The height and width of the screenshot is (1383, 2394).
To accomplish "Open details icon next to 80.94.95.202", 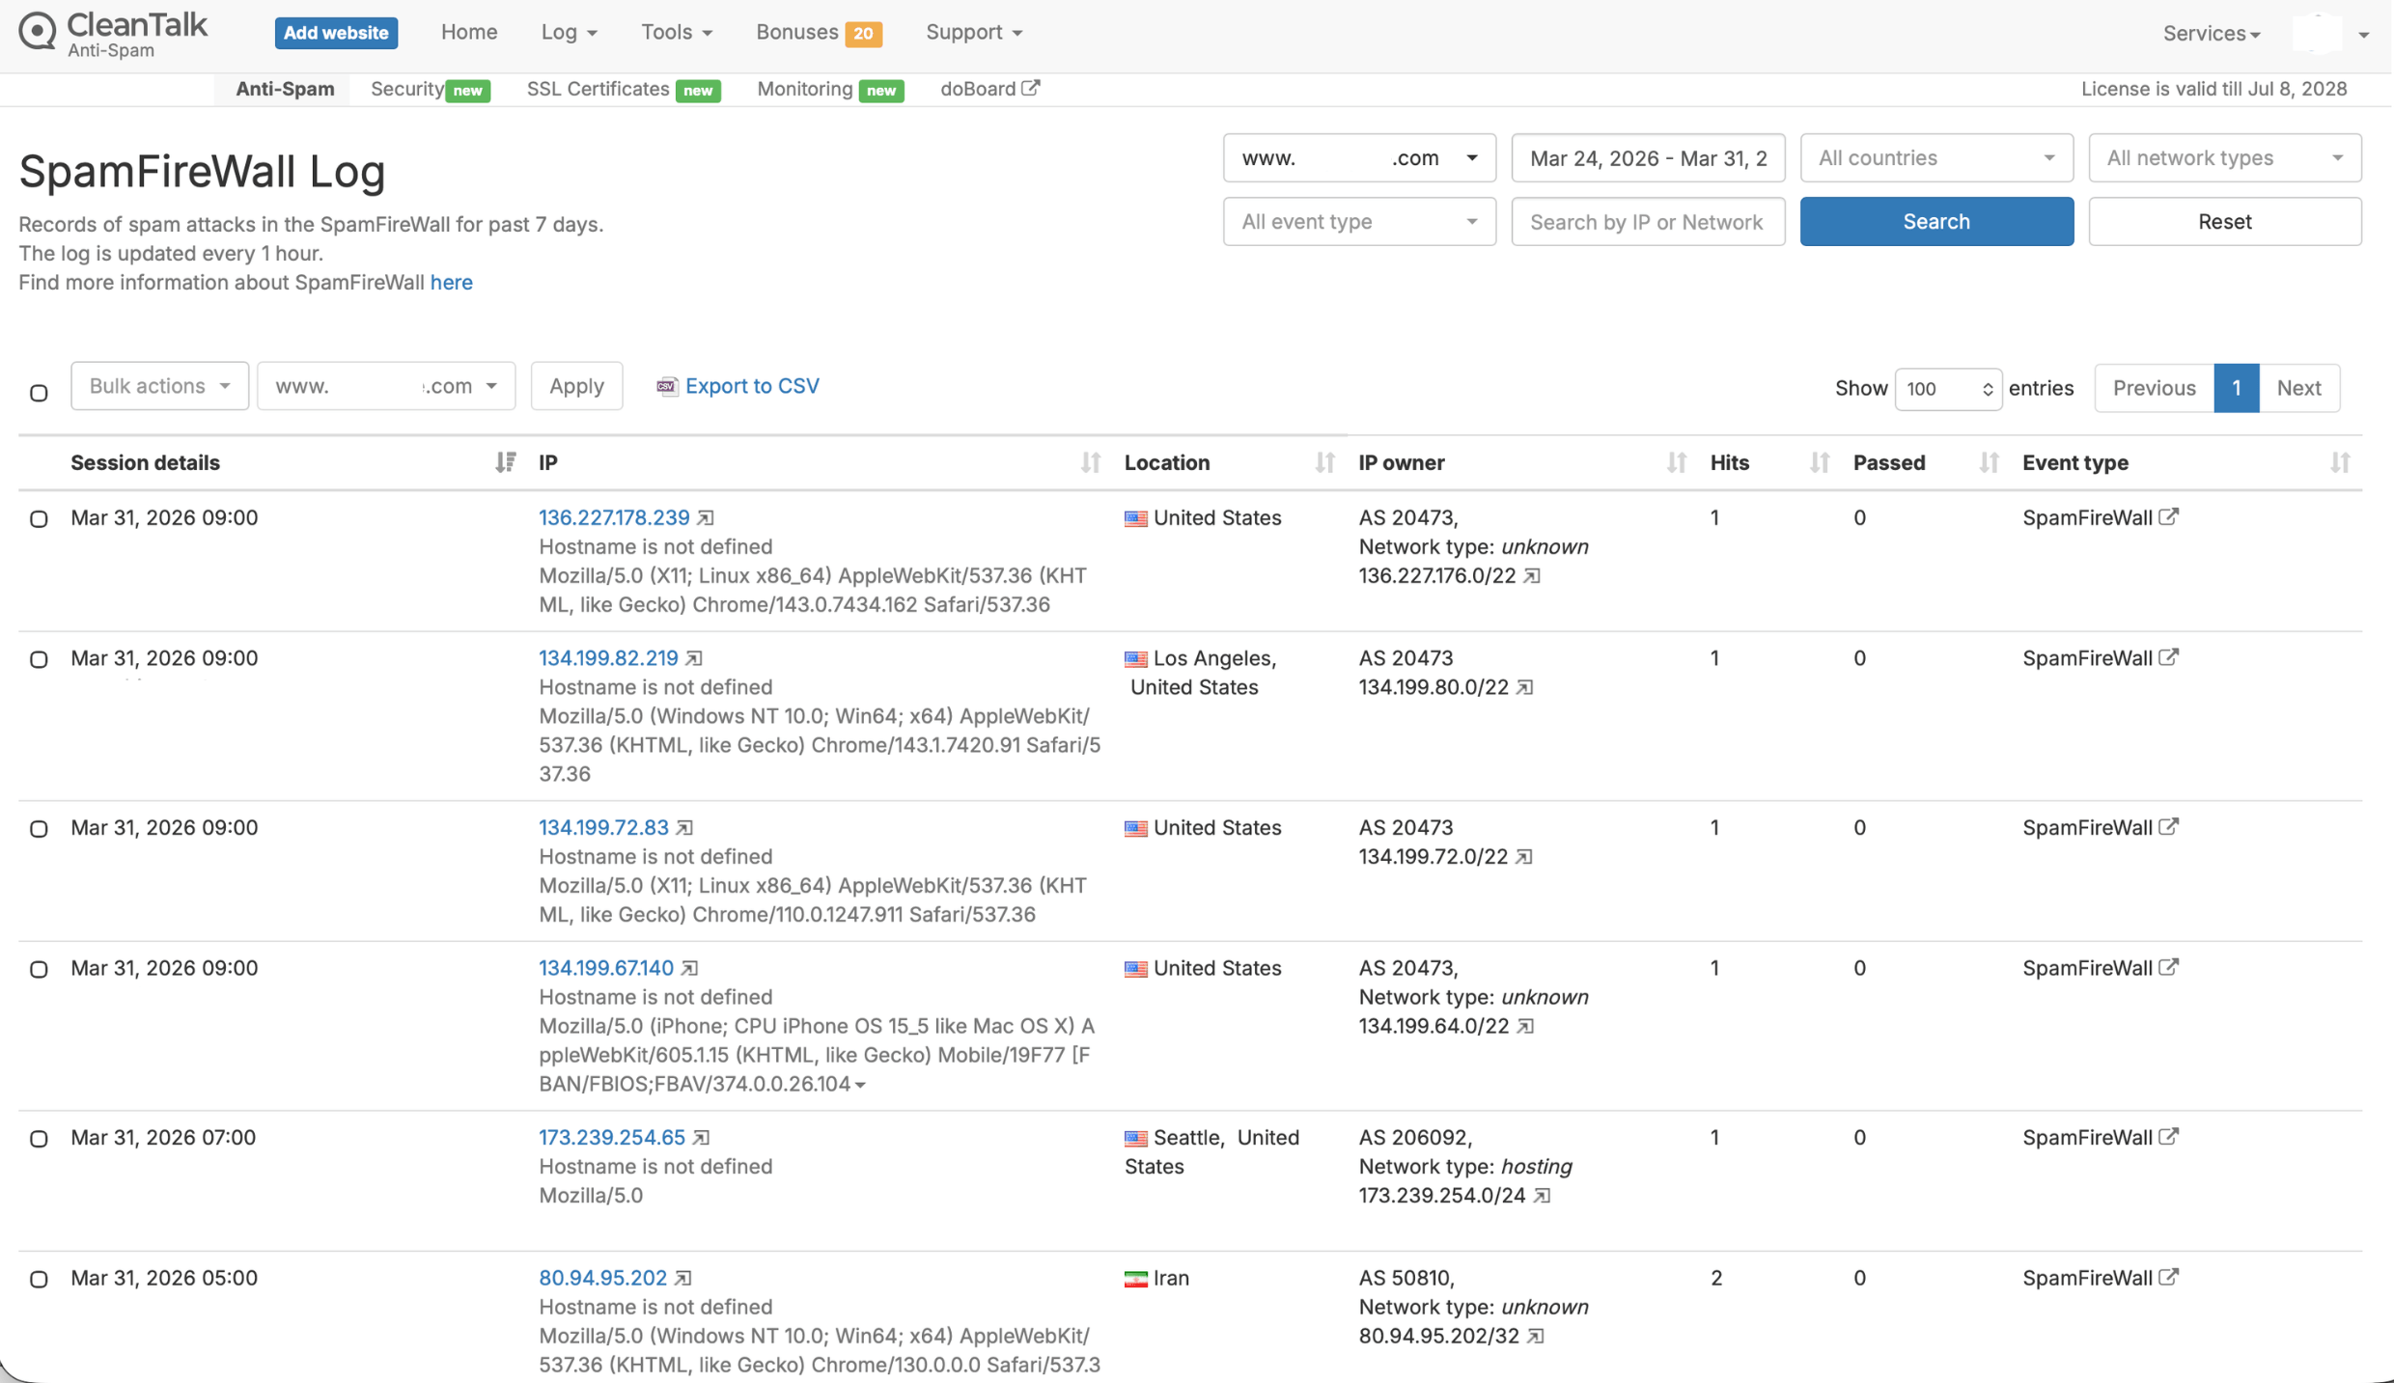I will click(x=683, y=1278).
